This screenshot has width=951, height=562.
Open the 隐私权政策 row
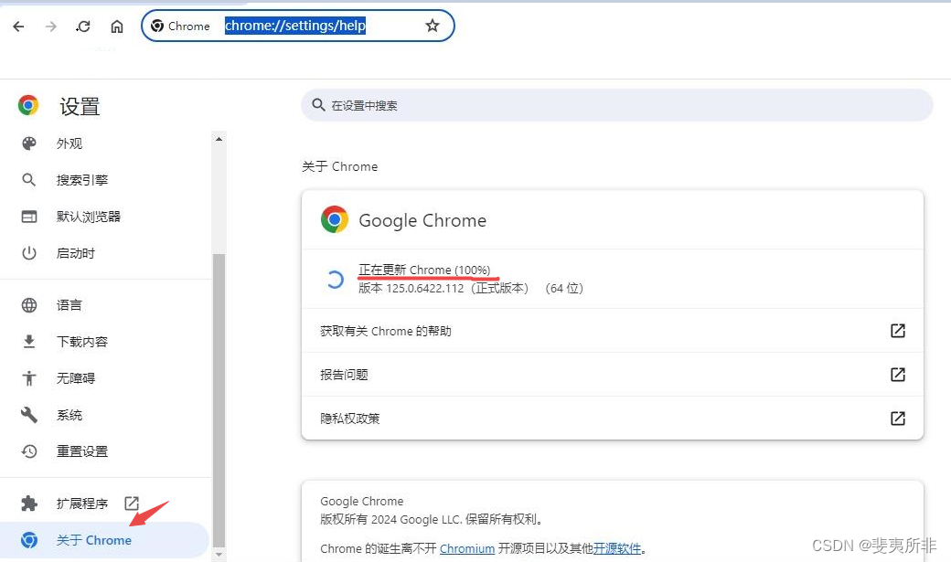613,419
